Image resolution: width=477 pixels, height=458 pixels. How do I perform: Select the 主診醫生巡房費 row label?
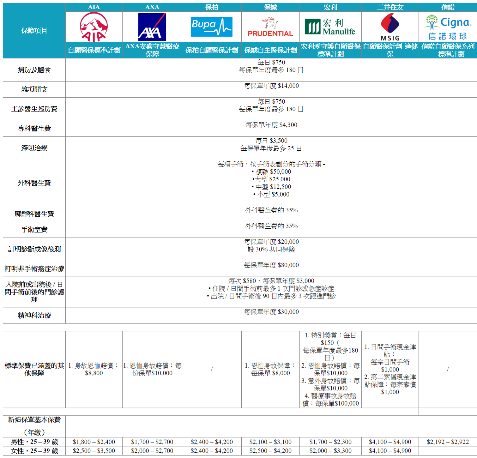click(34, 109)
